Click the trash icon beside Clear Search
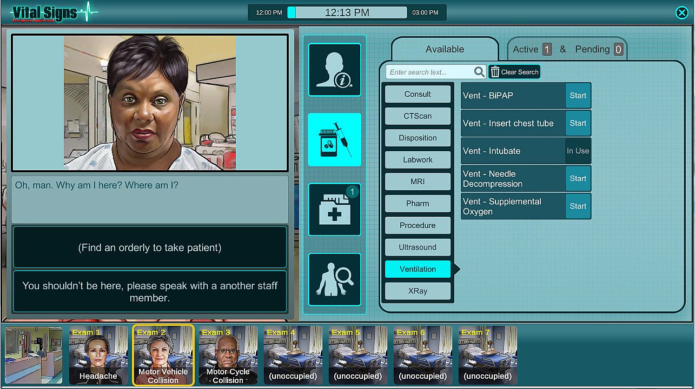Viewport: 695px width, 389px height. click(495, 72)
